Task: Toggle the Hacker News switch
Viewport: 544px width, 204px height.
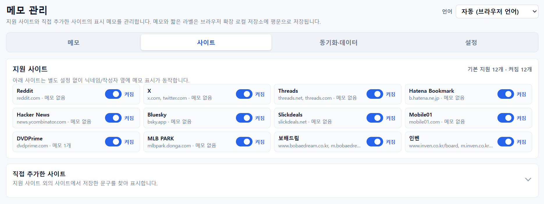Action: [113, 118]
